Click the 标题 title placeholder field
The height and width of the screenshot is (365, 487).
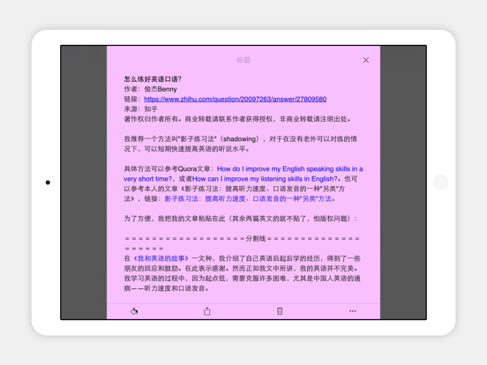pos(243,60)
